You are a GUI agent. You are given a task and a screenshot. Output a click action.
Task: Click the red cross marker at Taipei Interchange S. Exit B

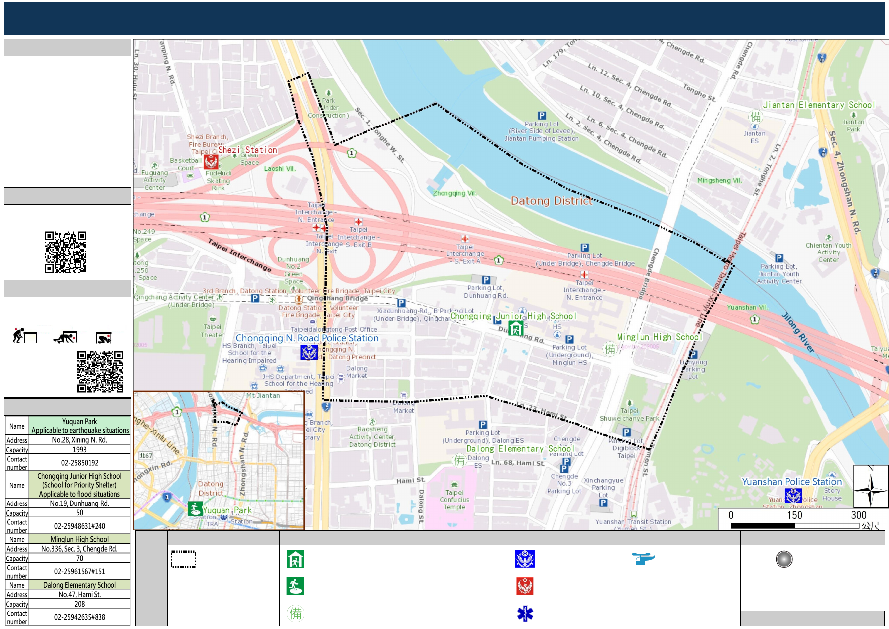(x=358, y=222)
